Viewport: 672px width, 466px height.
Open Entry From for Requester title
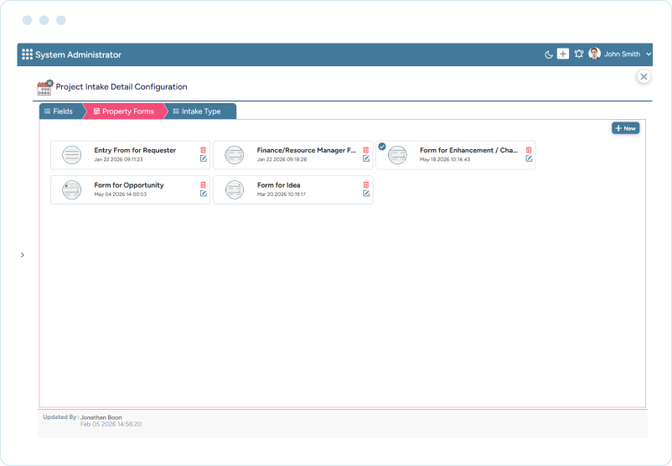click(x=135, y=151)
